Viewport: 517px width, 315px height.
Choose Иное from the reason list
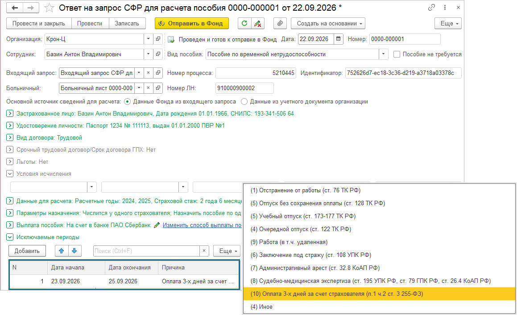[379, 307]
